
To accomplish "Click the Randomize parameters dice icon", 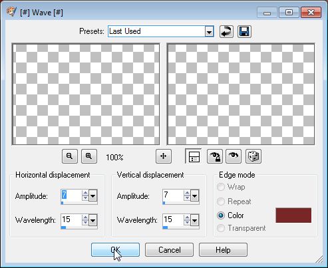I will tap(253, 156).
